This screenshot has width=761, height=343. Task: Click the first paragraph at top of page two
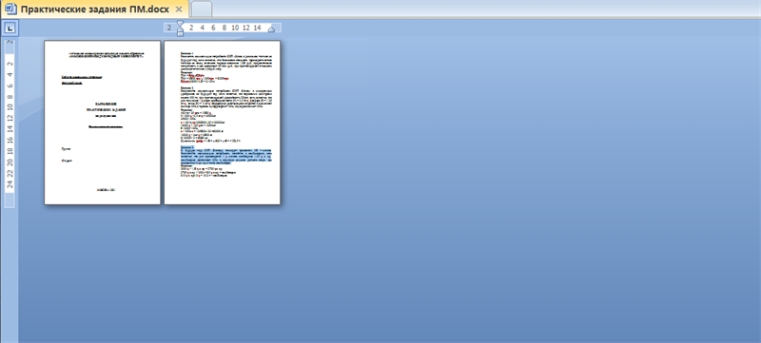click(226, 62)
